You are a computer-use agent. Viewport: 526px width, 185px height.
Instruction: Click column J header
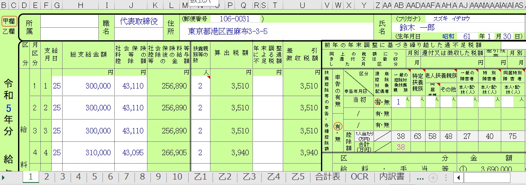tap(131, 5)
